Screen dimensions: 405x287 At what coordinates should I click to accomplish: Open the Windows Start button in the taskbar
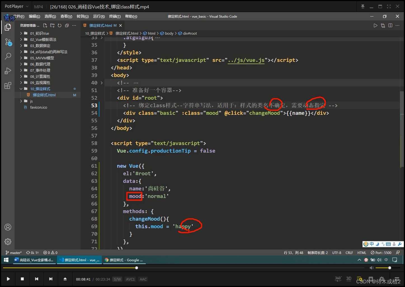6,260
